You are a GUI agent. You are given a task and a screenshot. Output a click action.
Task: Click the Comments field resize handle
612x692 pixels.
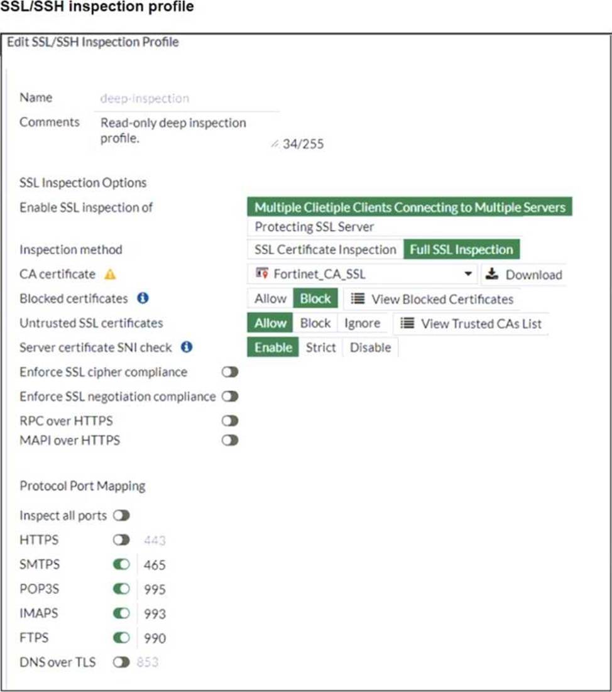[x=274, y=144]
